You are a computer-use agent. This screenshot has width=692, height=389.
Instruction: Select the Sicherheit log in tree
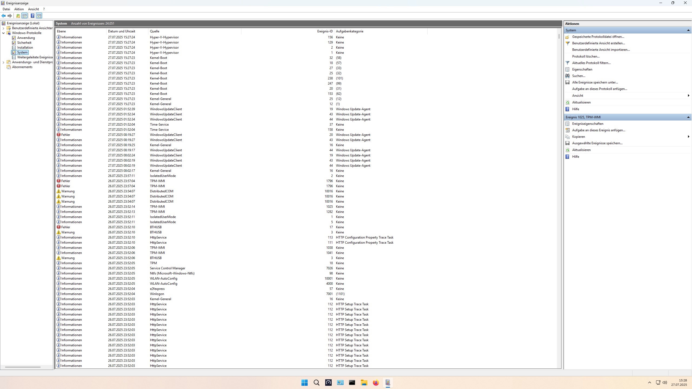coord(24,43)
